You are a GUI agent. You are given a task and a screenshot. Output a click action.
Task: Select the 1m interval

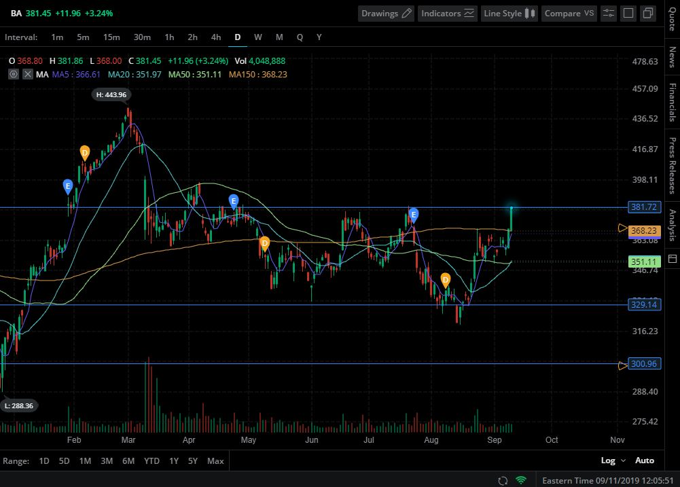pyautogui.click(x=57, y=37)
